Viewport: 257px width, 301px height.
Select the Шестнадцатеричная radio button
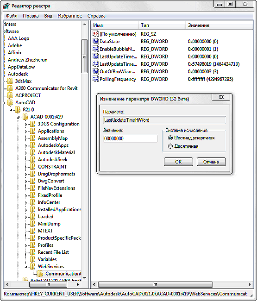click(x=170, y=138)
